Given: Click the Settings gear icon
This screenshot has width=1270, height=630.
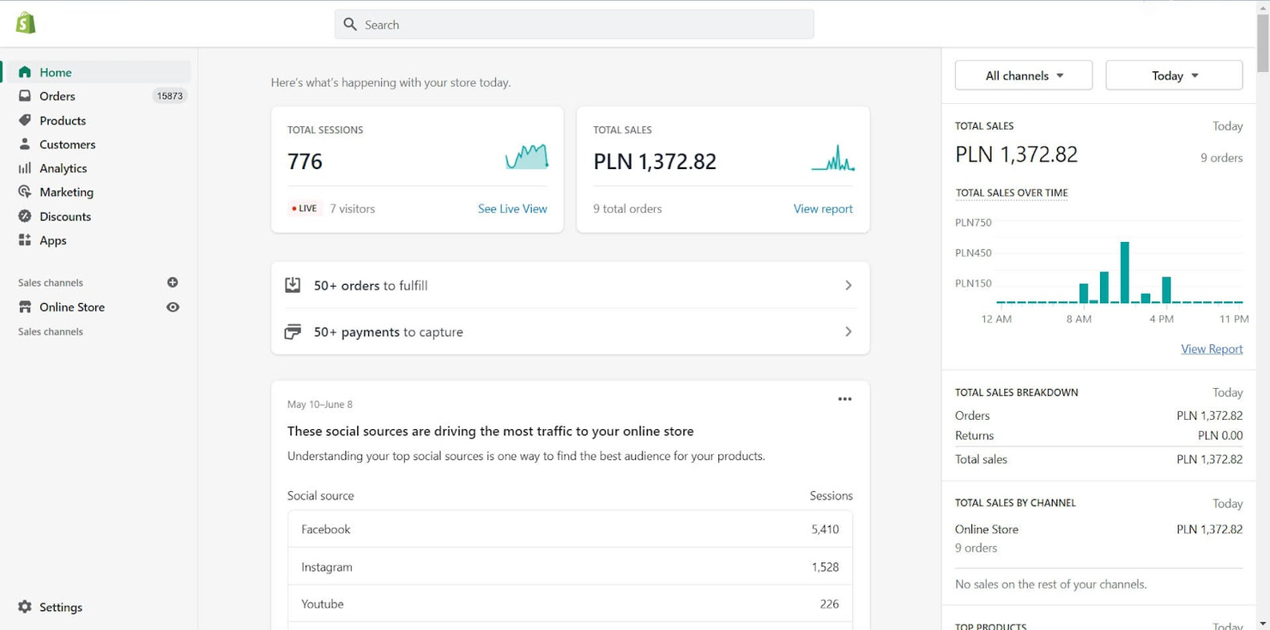Looking at the screenshot, I should pyautogui.click(x=25, y=607).
